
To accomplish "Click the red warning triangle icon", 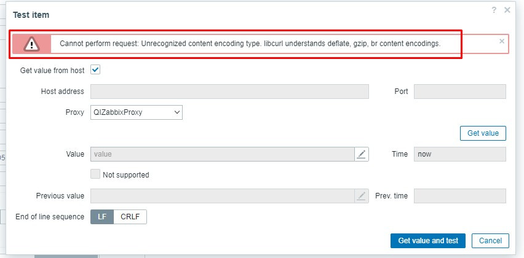I will pyautogui.click(x=32, y=44).
